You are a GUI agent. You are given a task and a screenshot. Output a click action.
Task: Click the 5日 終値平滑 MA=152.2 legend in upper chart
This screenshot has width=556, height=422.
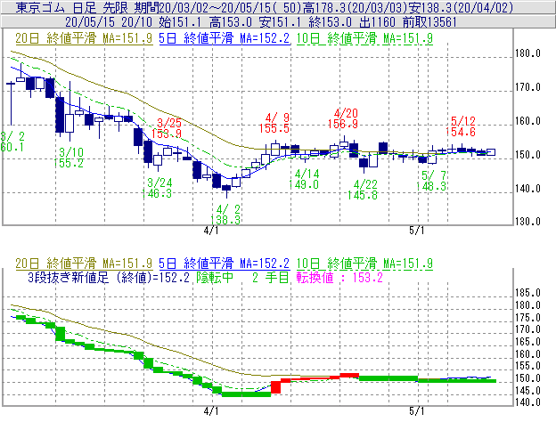(225, 38)
